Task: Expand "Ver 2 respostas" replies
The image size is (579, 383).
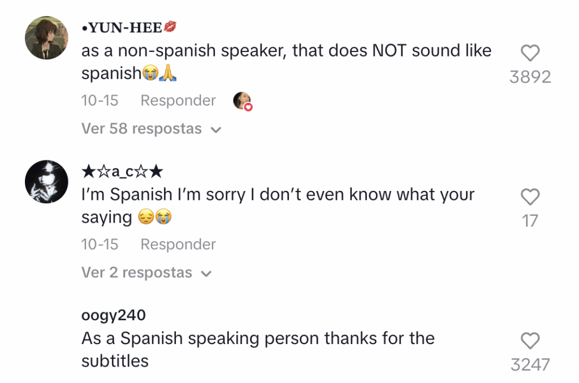Action: (x=137, y=273)
